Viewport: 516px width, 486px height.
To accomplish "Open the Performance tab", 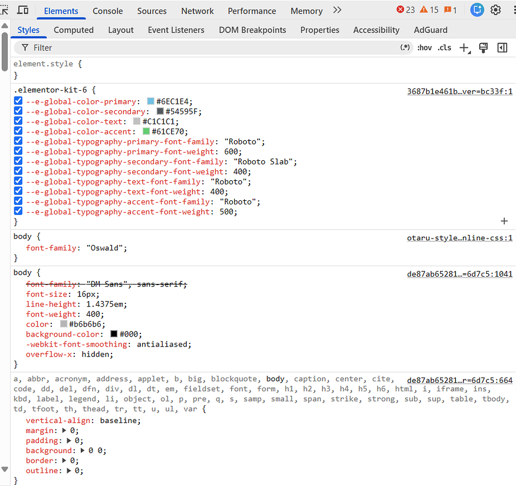I will 252,11.
